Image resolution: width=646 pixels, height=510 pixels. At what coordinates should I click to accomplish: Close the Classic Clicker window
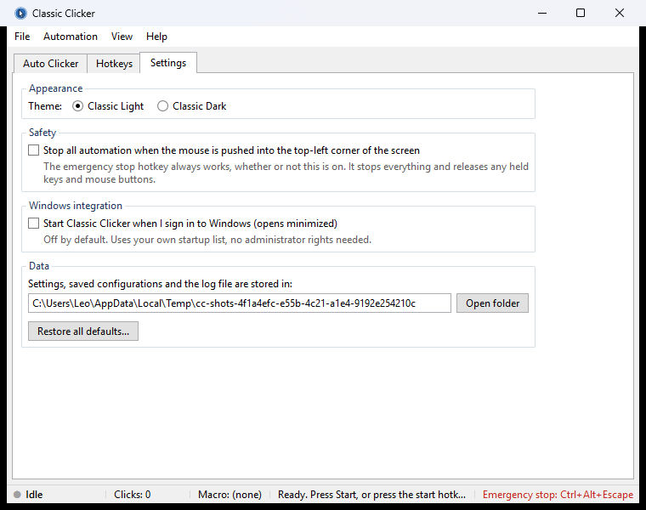point(619,14)
